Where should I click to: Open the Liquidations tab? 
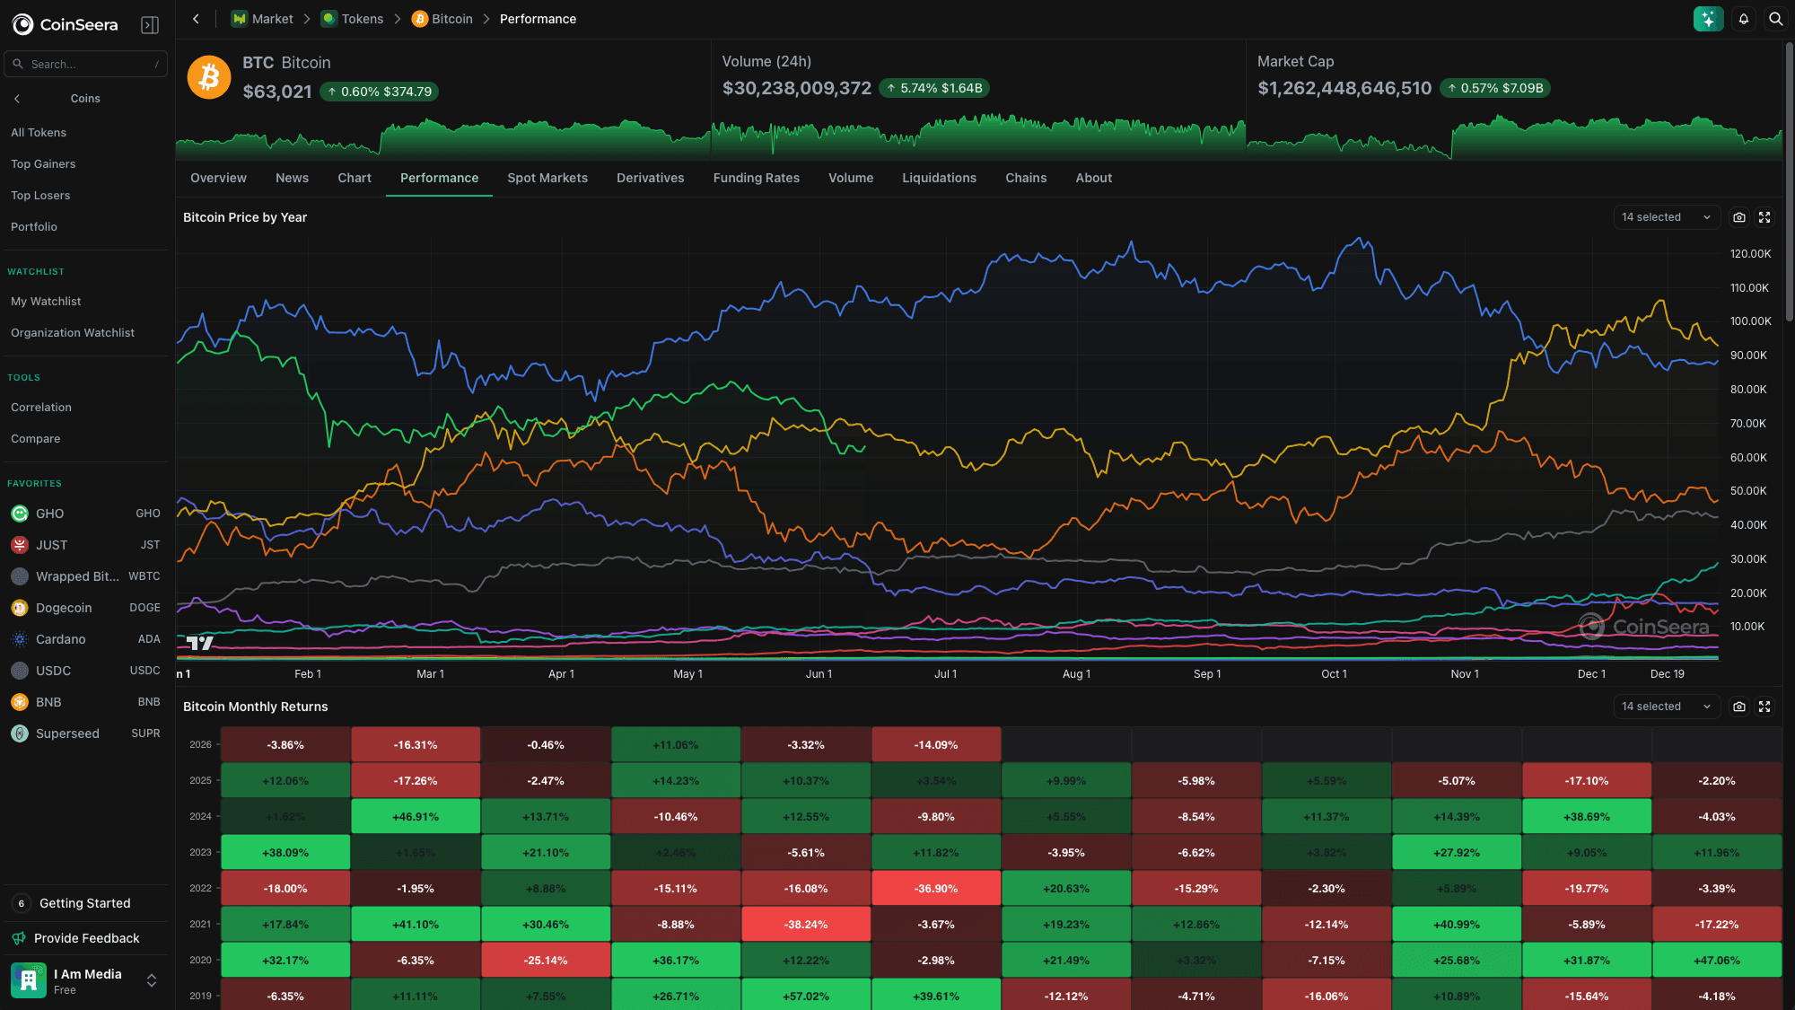click(x=939, y=178)
